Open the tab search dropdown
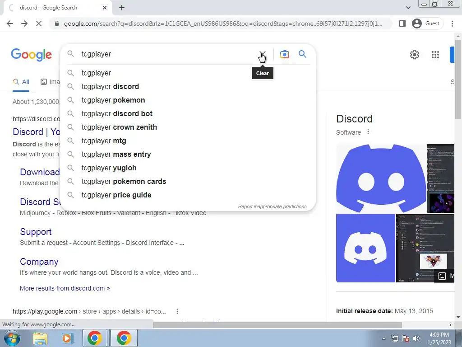This screenshot has width=462, height=347. (x=408, y=8)
